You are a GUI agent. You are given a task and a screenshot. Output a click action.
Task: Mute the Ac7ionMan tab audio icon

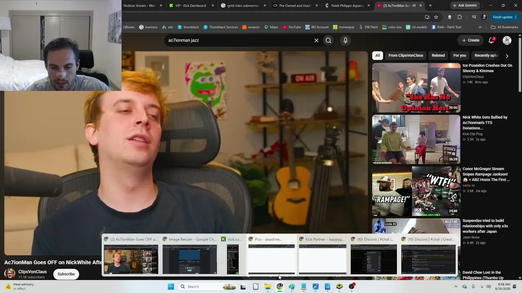(414, 6)
